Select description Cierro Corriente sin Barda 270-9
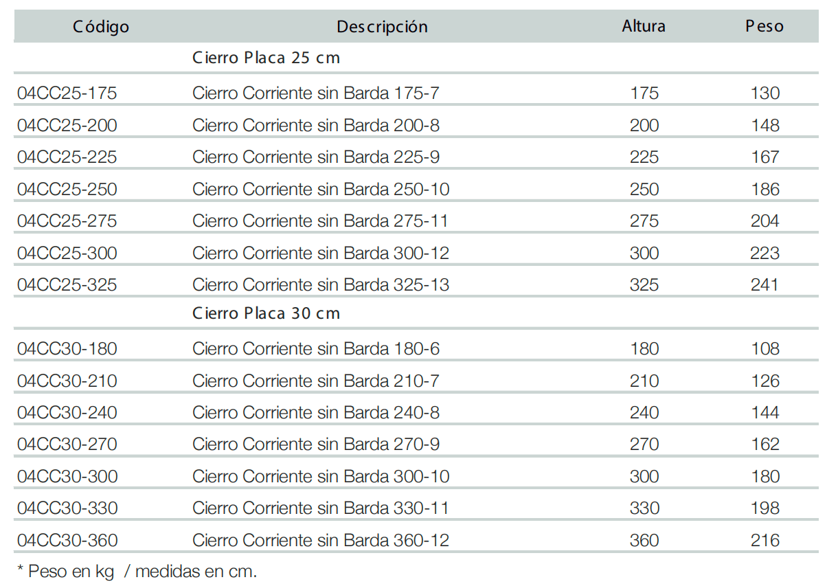This screenshot has height=584, width=827. (315, 445)
